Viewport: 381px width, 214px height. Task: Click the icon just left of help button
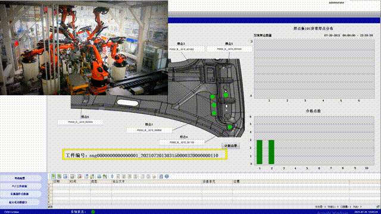(161, 177)
